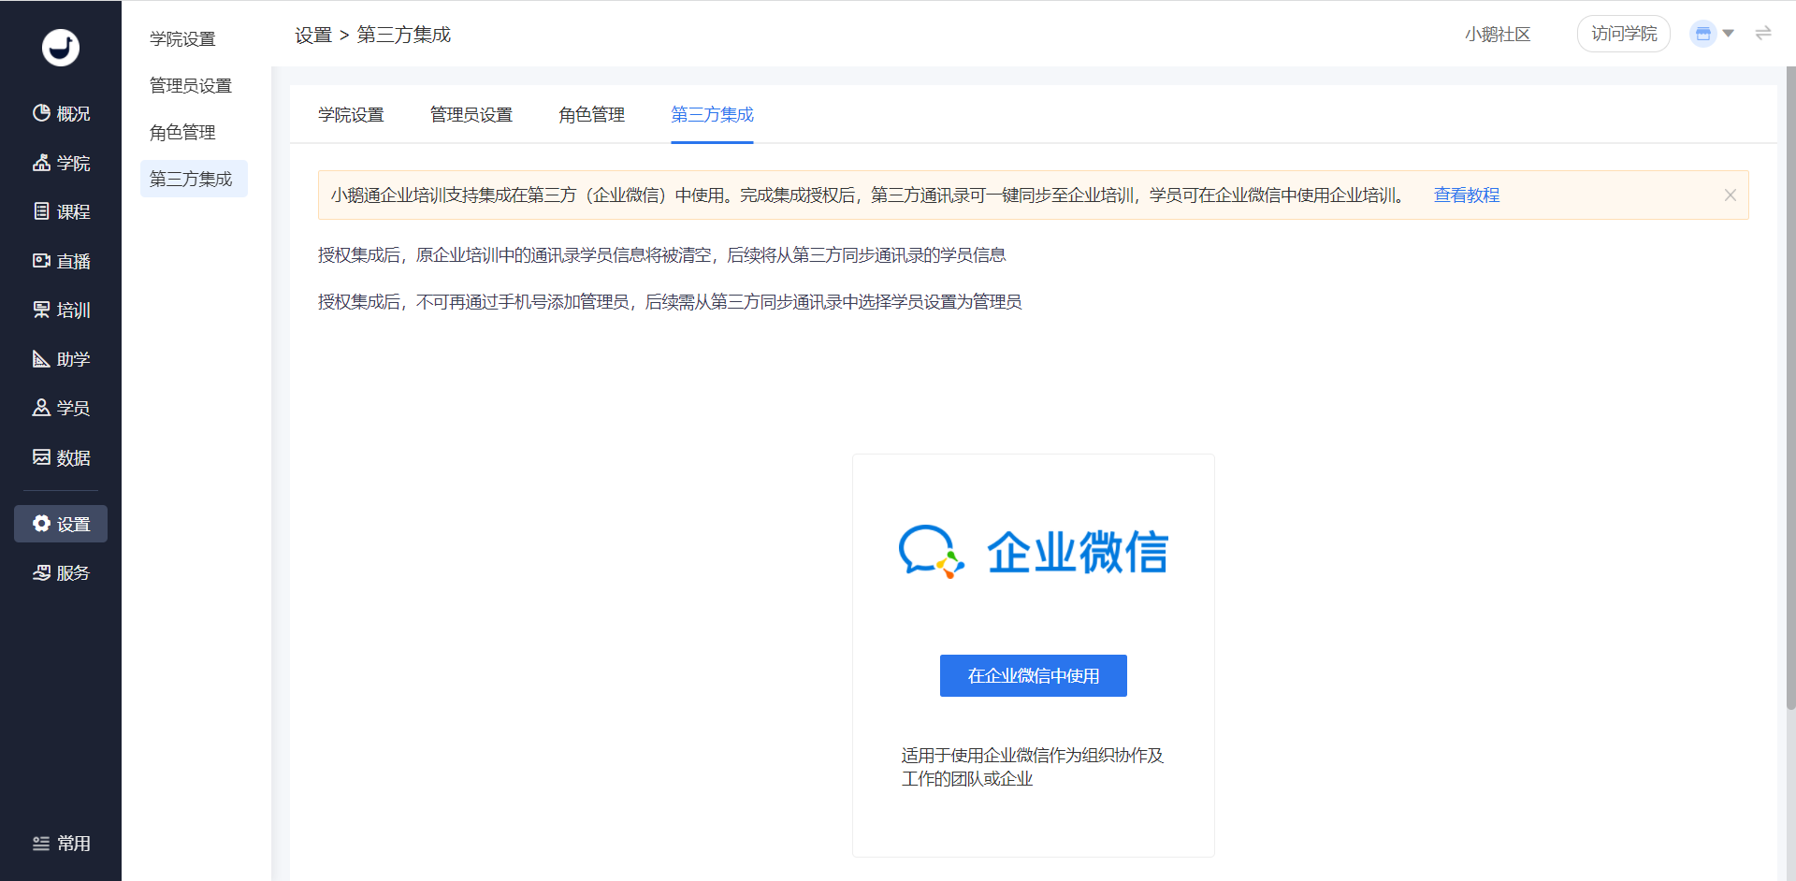Select 第三方集成 in the secondary sidebar

[194, 179]
